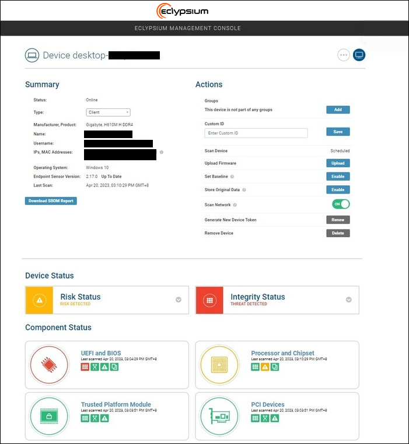Enable the Set Baseline option

tap(338, 177)
